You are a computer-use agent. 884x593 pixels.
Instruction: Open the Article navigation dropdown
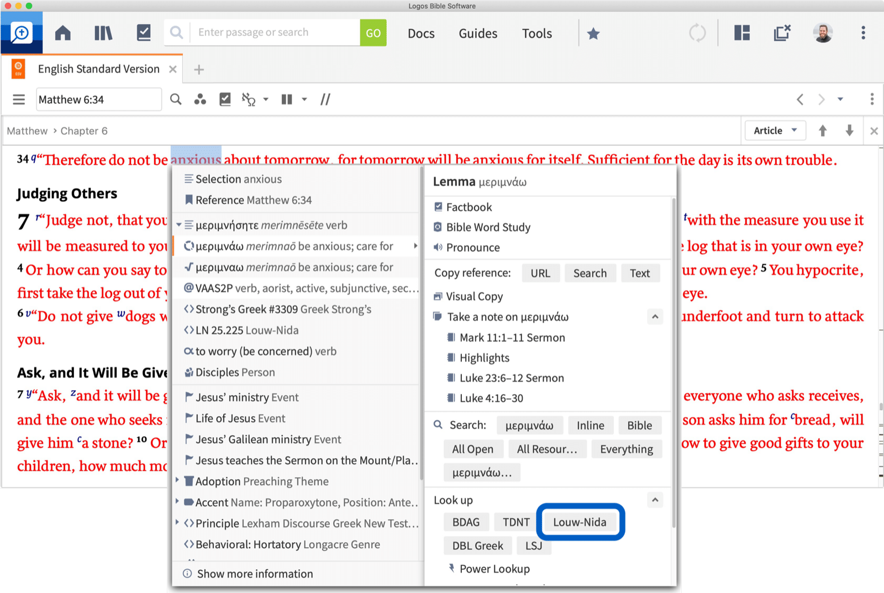click(x=775, y=131)
